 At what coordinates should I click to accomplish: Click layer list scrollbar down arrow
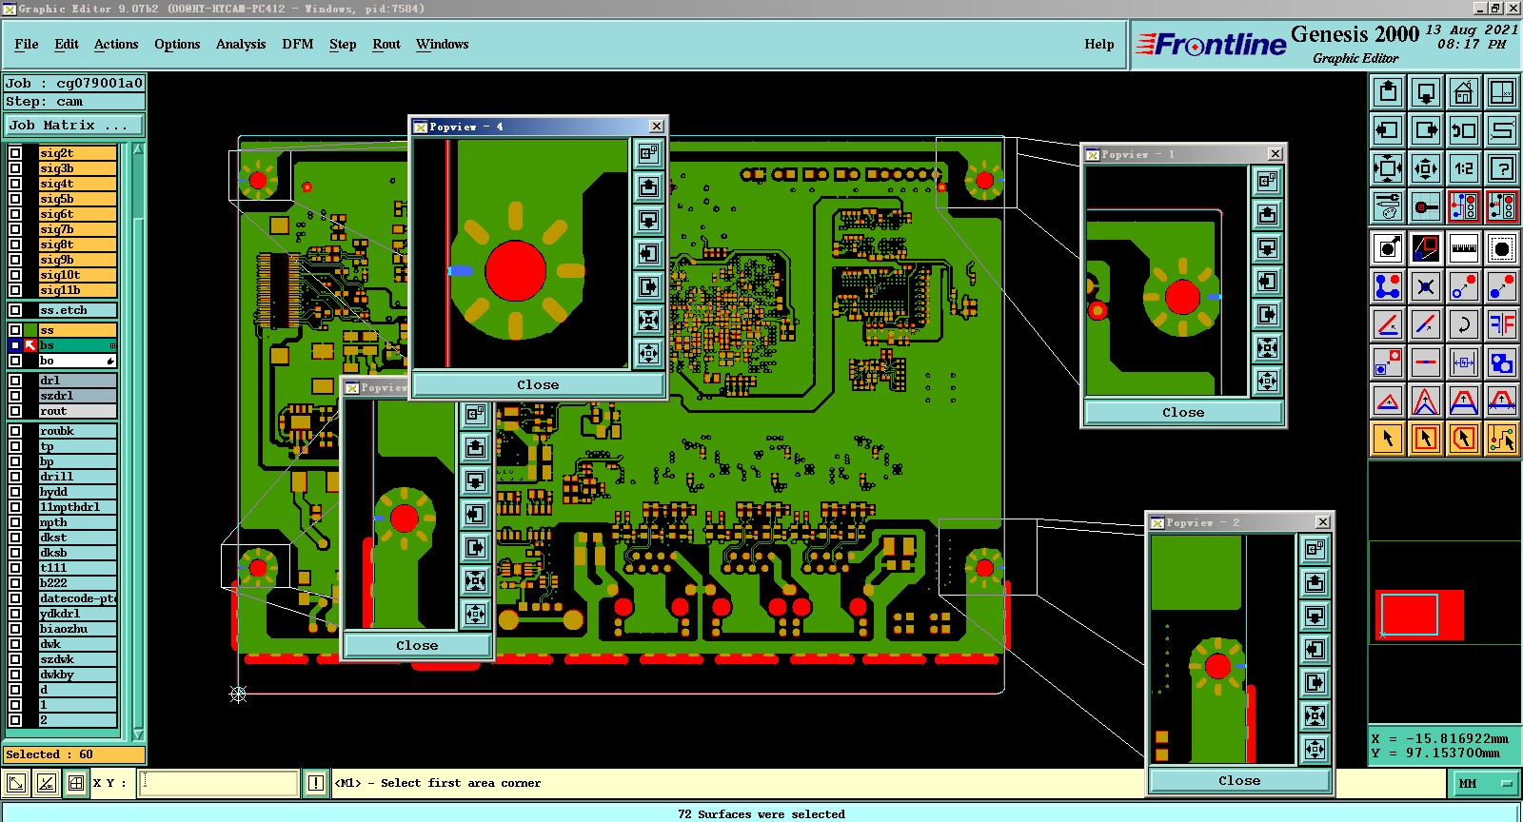pos(138,734)
